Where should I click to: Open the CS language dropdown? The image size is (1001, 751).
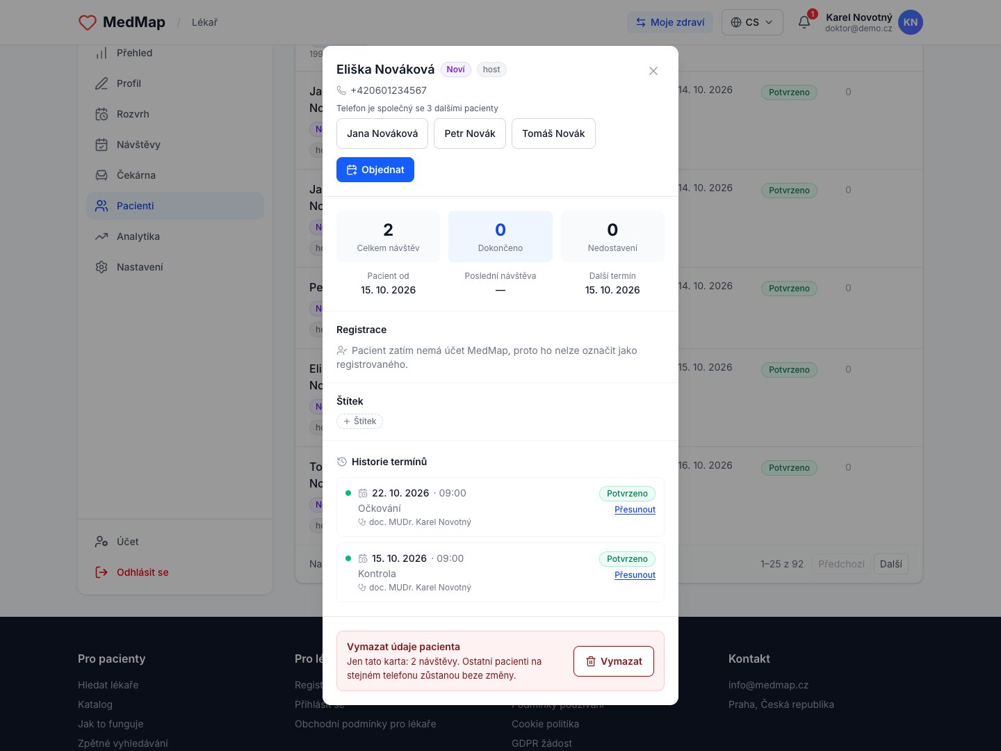pyautogui.click(x=752, y=22)
